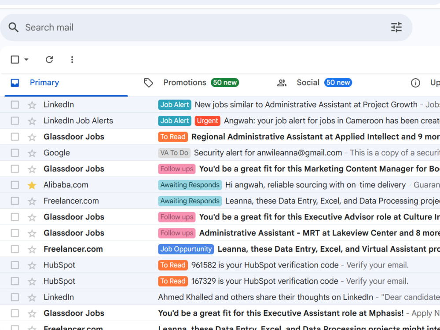
Task: Open search filter options icon
Action: [396, 27]
